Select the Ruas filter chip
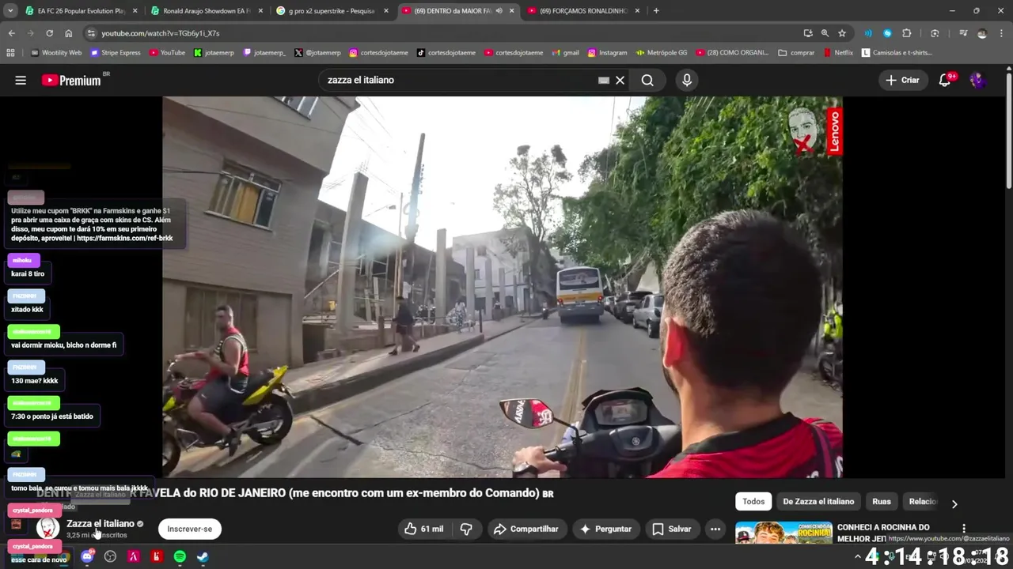Viewport: 1013px width, 569px height. pos(882,501)
